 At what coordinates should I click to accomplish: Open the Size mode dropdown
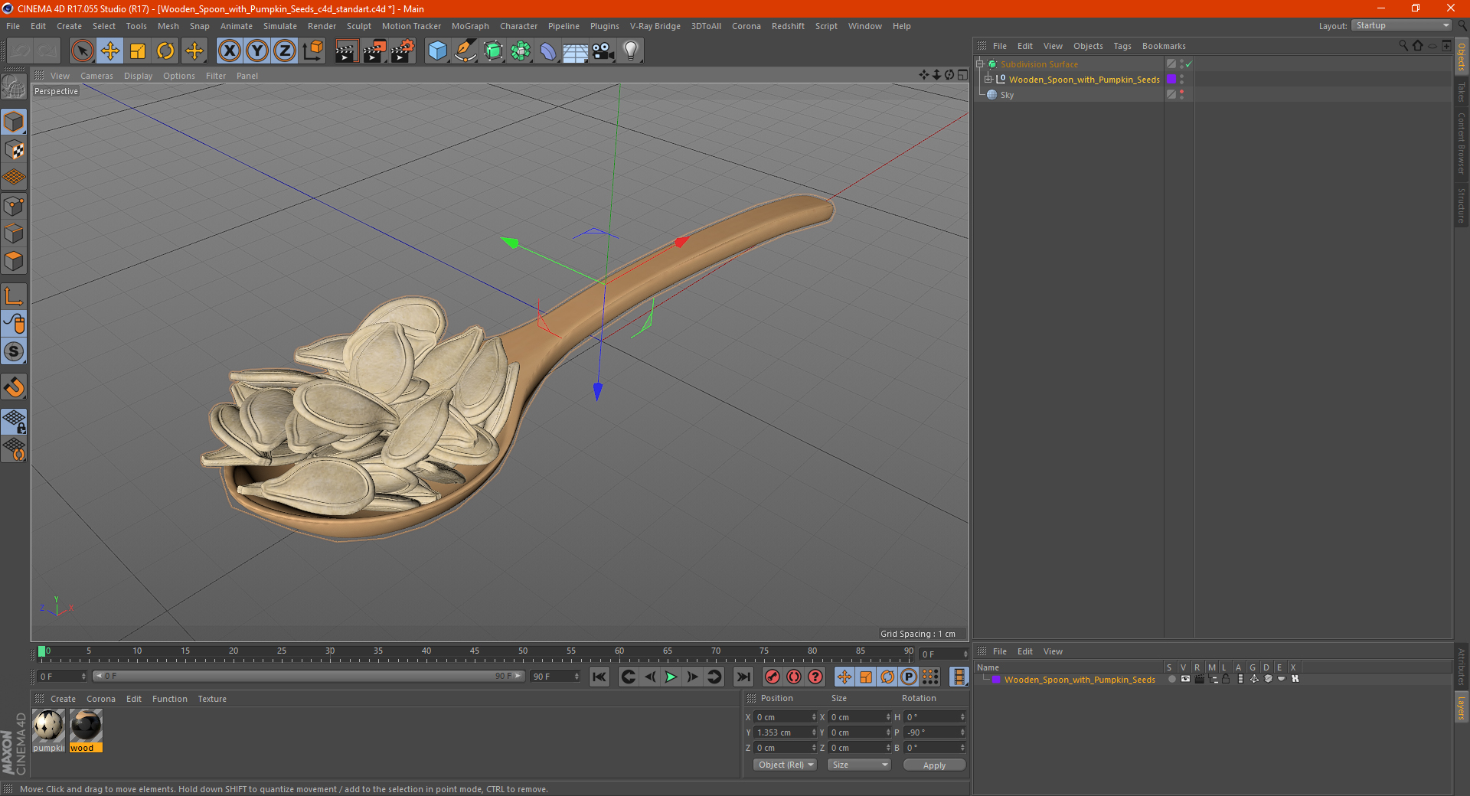coord(859,765)
